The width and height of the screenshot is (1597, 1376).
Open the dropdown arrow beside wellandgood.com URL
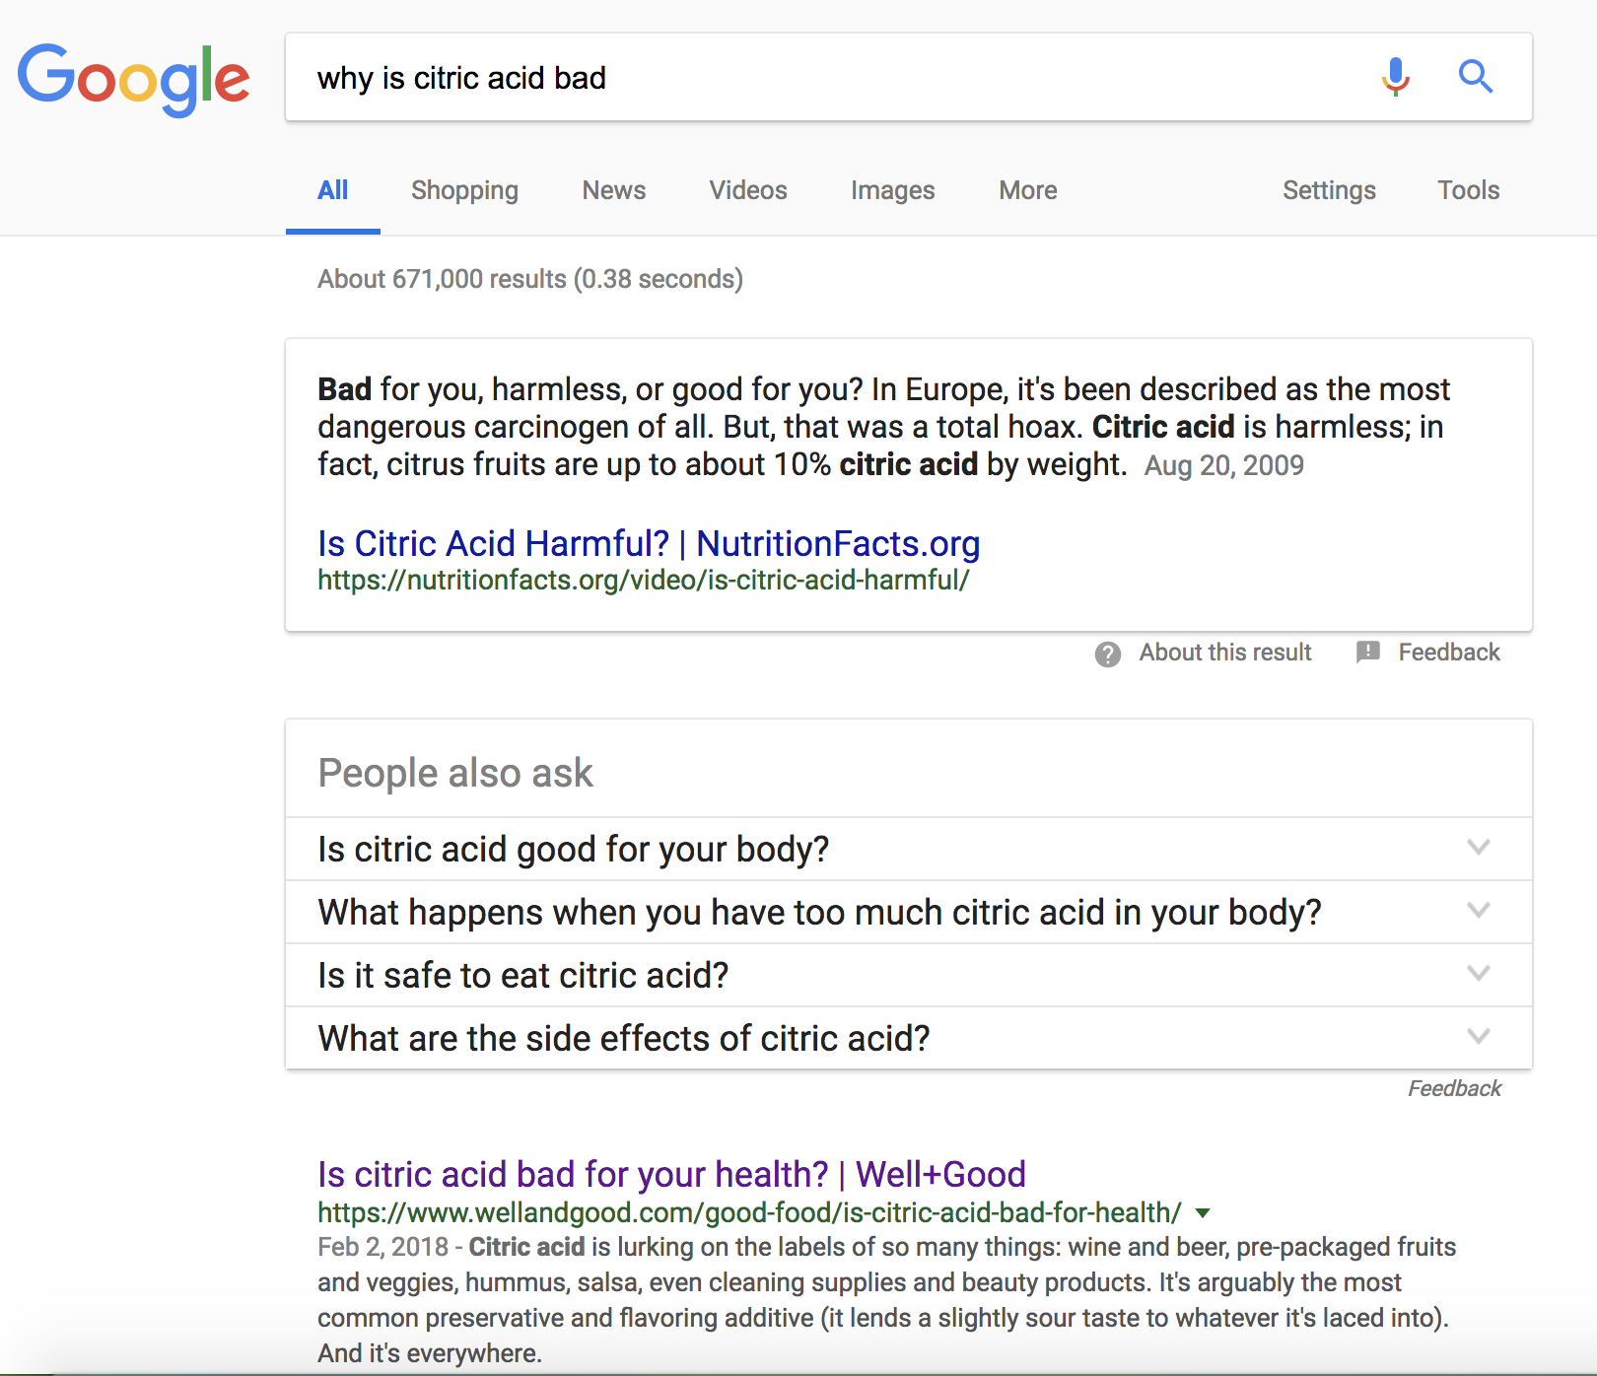pos(1203,1213)
